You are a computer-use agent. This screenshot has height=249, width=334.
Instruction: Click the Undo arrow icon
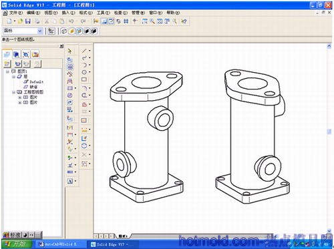click(x=71, y=21)
